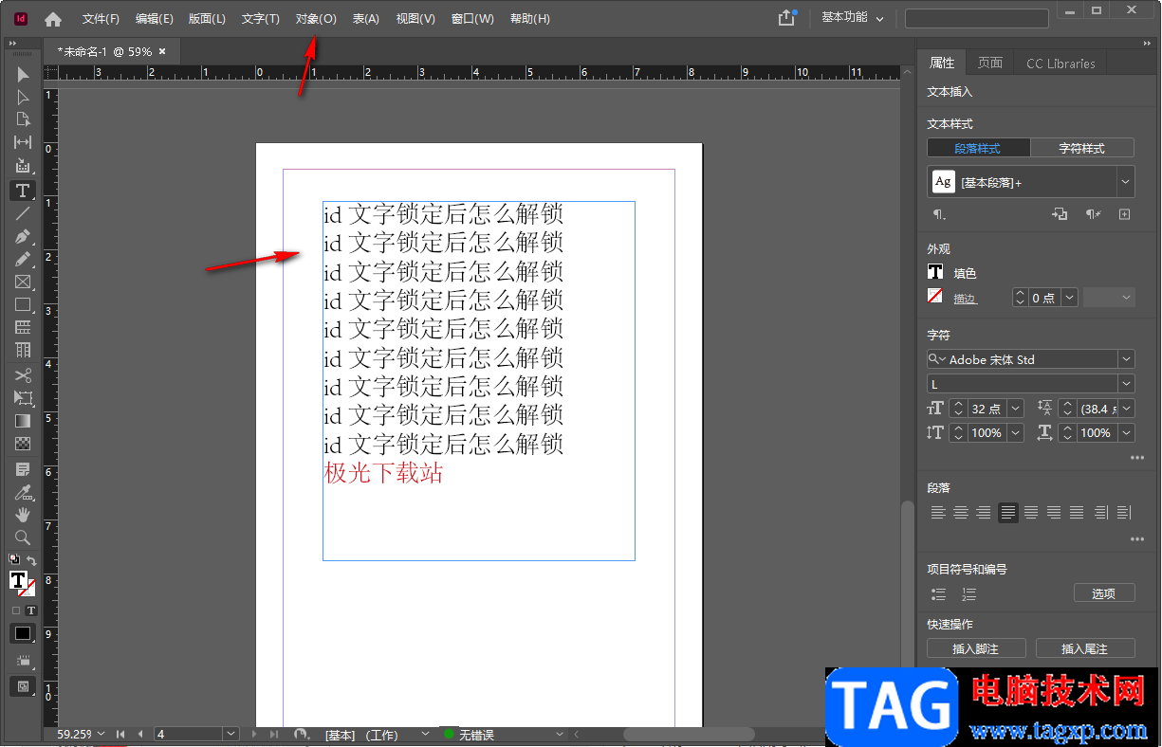This screenshot has height=747, width=1162.
Task: Click the 插入尾注 button
Action: point(1085,648)
